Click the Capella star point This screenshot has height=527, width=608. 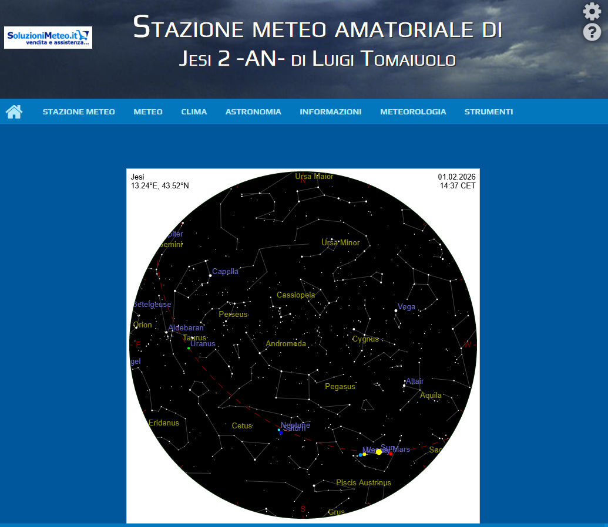pyautogui.click(x=210, y=275)
